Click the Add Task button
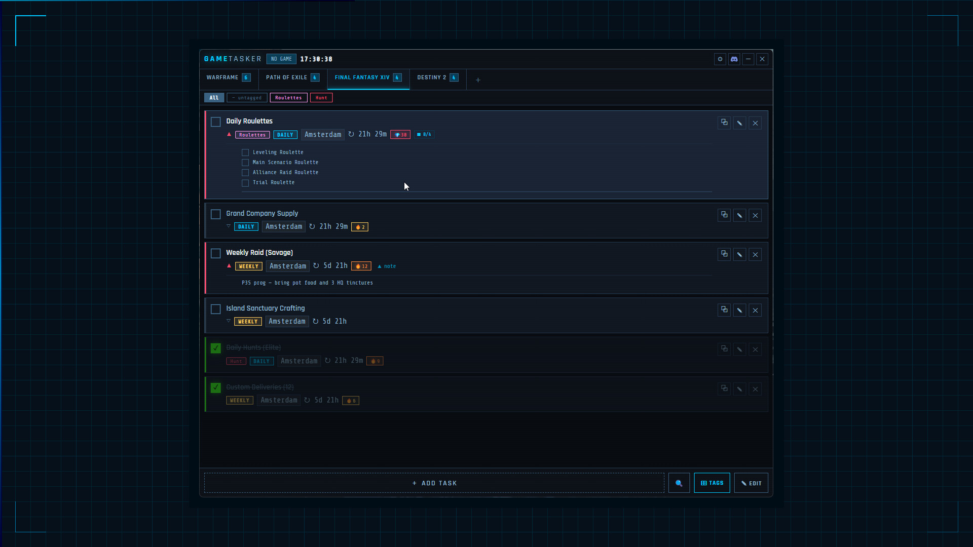This screenshot has width=973, height=547. [434, 483]
